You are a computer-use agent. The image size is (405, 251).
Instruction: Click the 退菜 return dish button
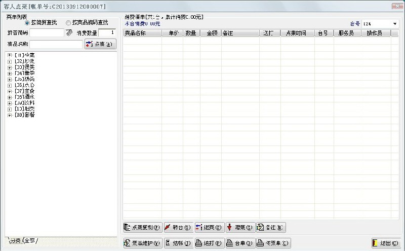tap(210, 228)
